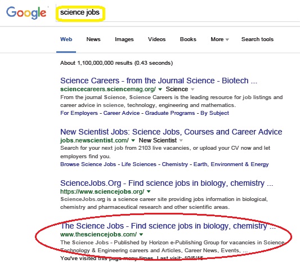Click the Google logo
Screen dimensions: 300x268
(x=26, y=13)
